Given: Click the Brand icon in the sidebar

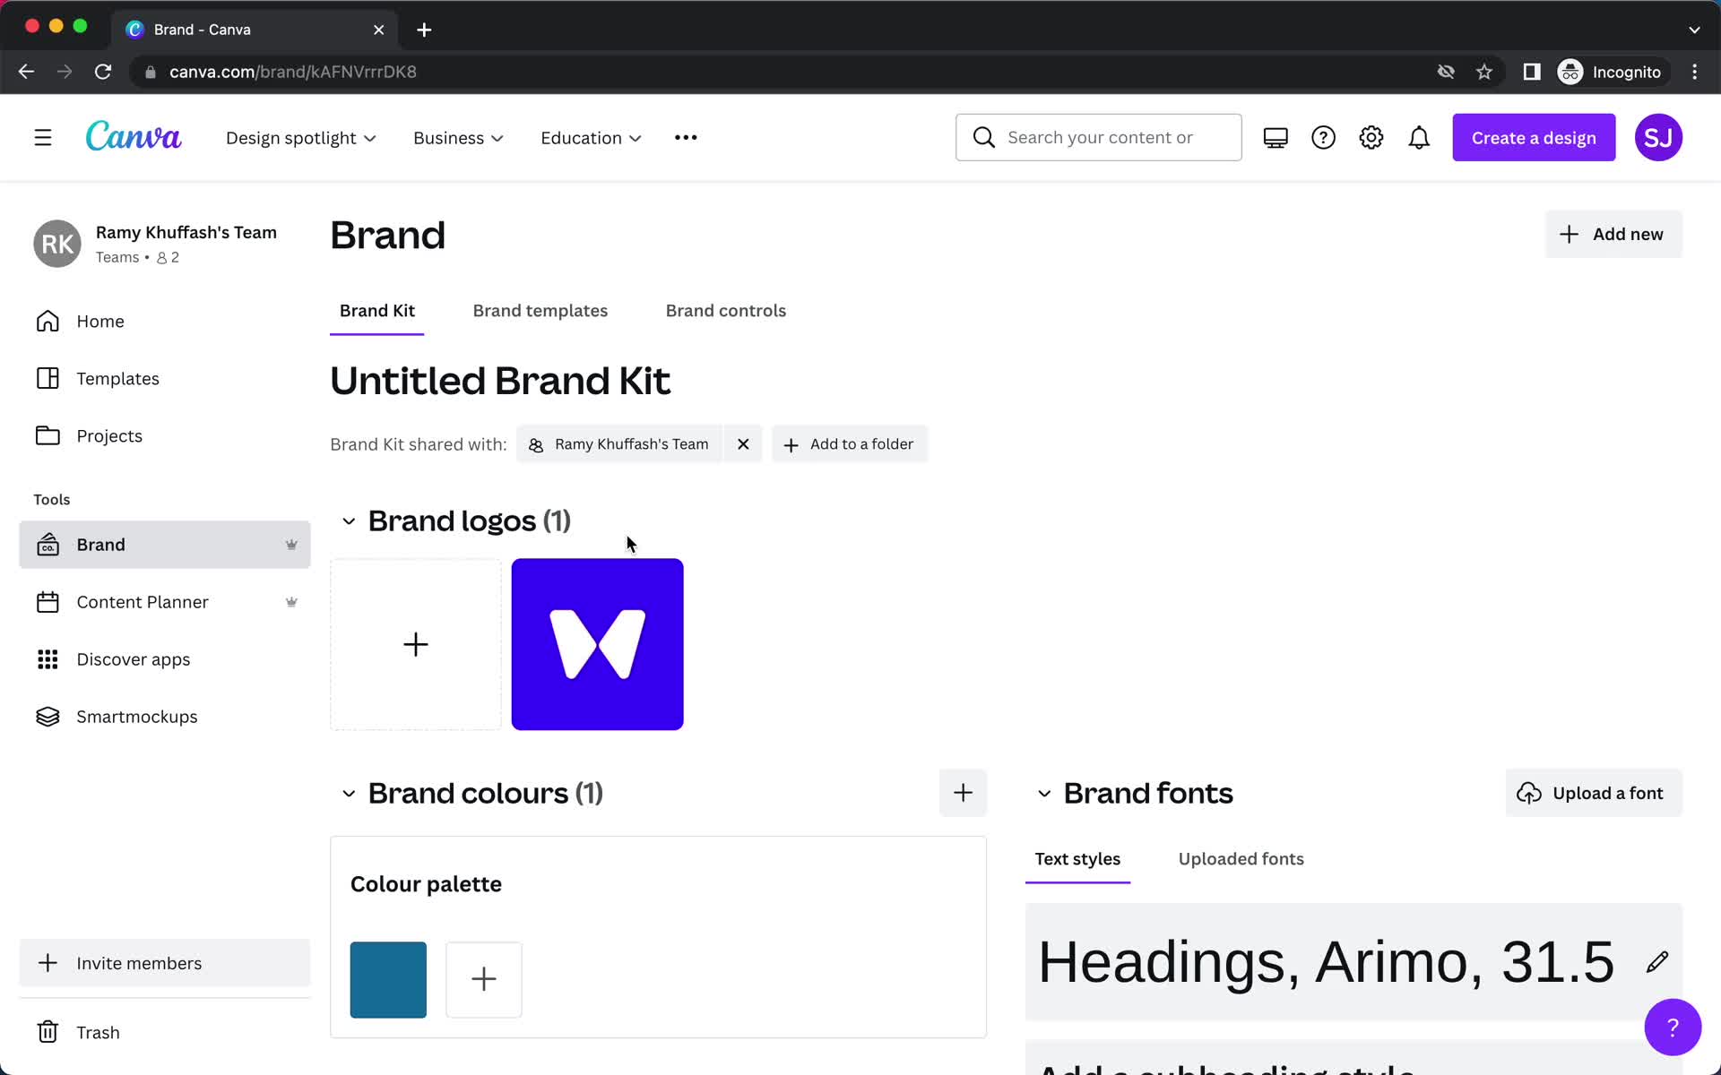Looking at the screenshot, I should click(48, 544).
